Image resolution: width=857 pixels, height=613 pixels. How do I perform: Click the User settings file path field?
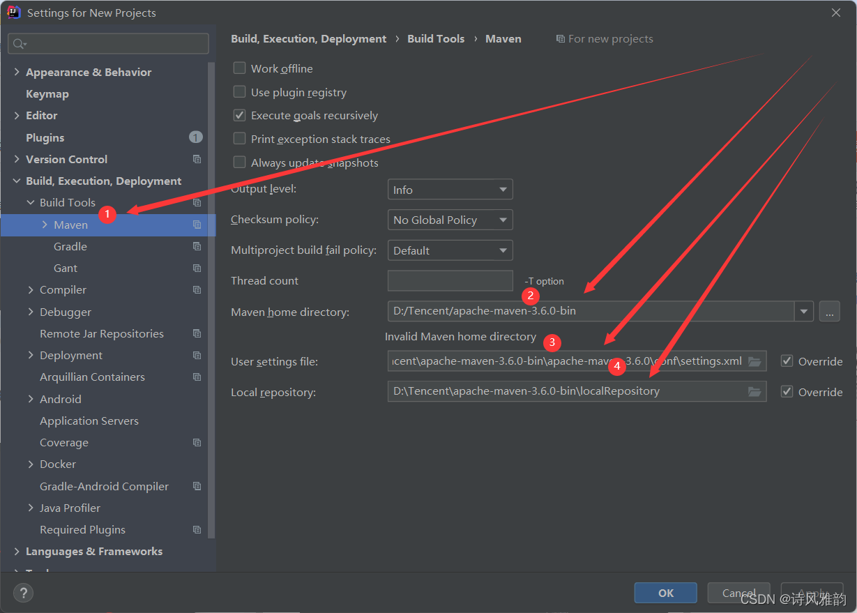[577, 361]
